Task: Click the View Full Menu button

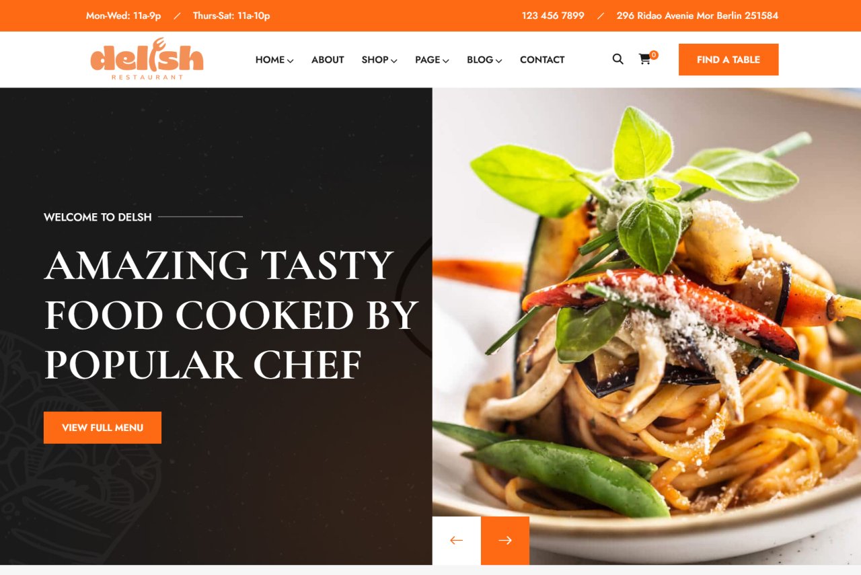Action: (102, 428)
